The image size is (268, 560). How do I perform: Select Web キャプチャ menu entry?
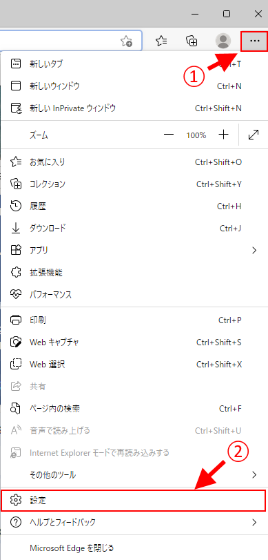tap(134, 342)
